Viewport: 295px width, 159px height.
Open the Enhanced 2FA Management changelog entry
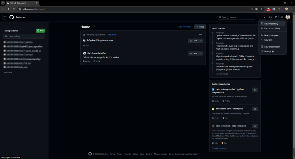pyautogui.click(x=234, y=68)
